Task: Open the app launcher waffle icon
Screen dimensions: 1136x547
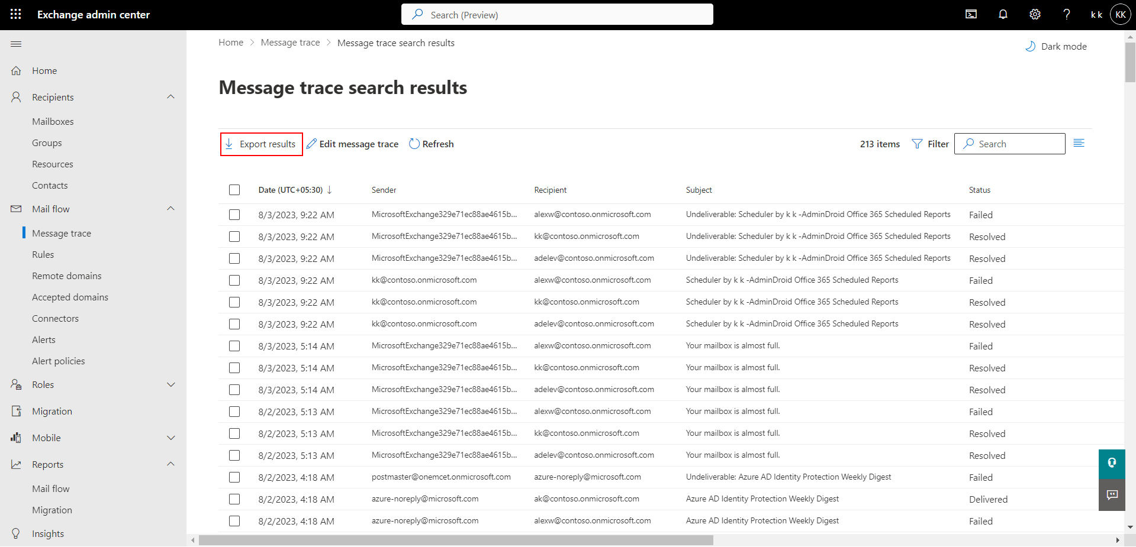Action: click(15, 14)
